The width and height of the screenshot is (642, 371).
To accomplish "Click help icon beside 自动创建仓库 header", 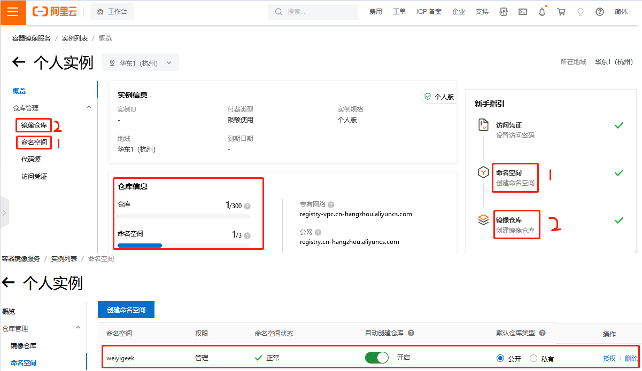I will coord(411,333).
